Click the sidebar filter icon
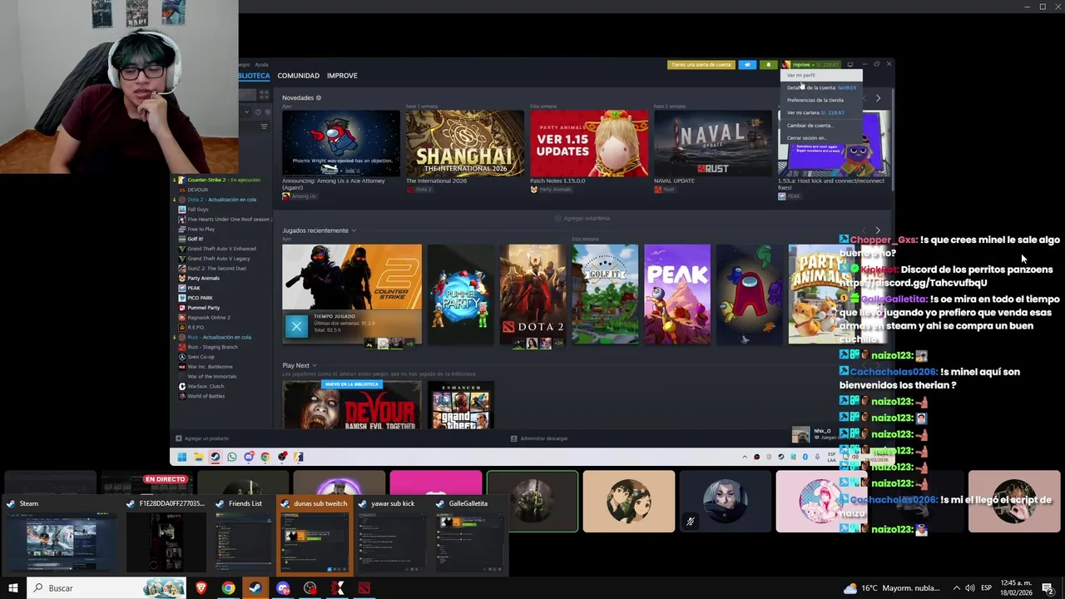1065x599 pixels. click(x=264, y=126)
